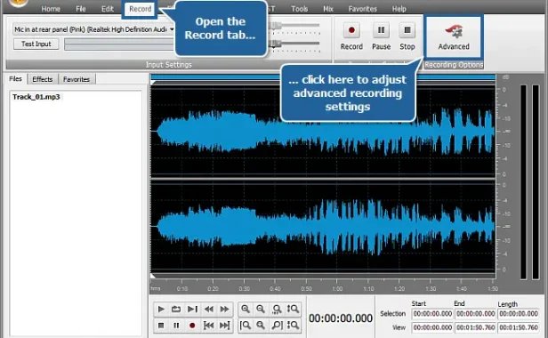Open Advanced recording options
Image resolution: width=548 pixels, height=338 pixels.
[454, 37]
